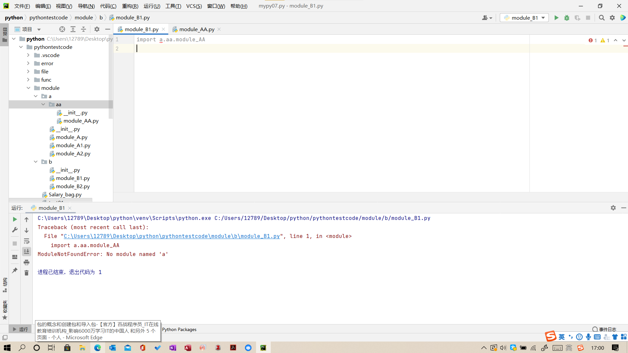The image size is (628, 353).
Task: Open the 文件(F) menu
Action: 22,6
